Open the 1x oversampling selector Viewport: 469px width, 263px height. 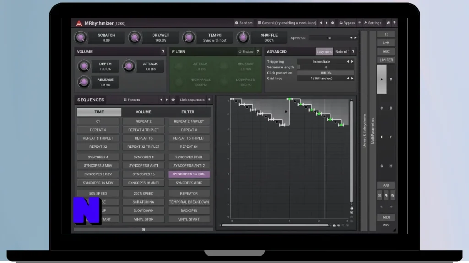click(386, 34)
